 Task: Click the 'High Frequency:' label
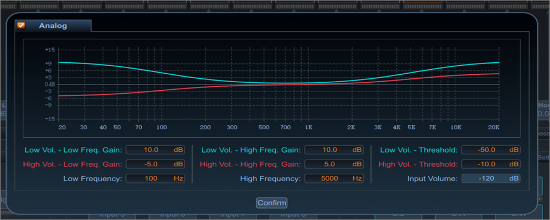[271, 179]
